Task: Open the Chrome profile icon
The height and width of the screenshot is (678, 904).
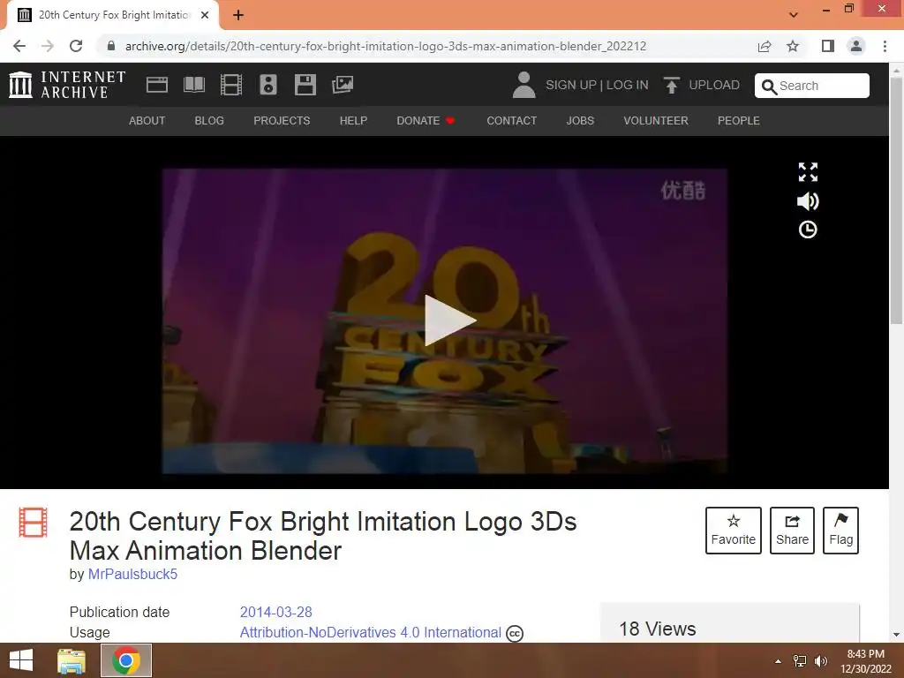Action: pos(856,46)
